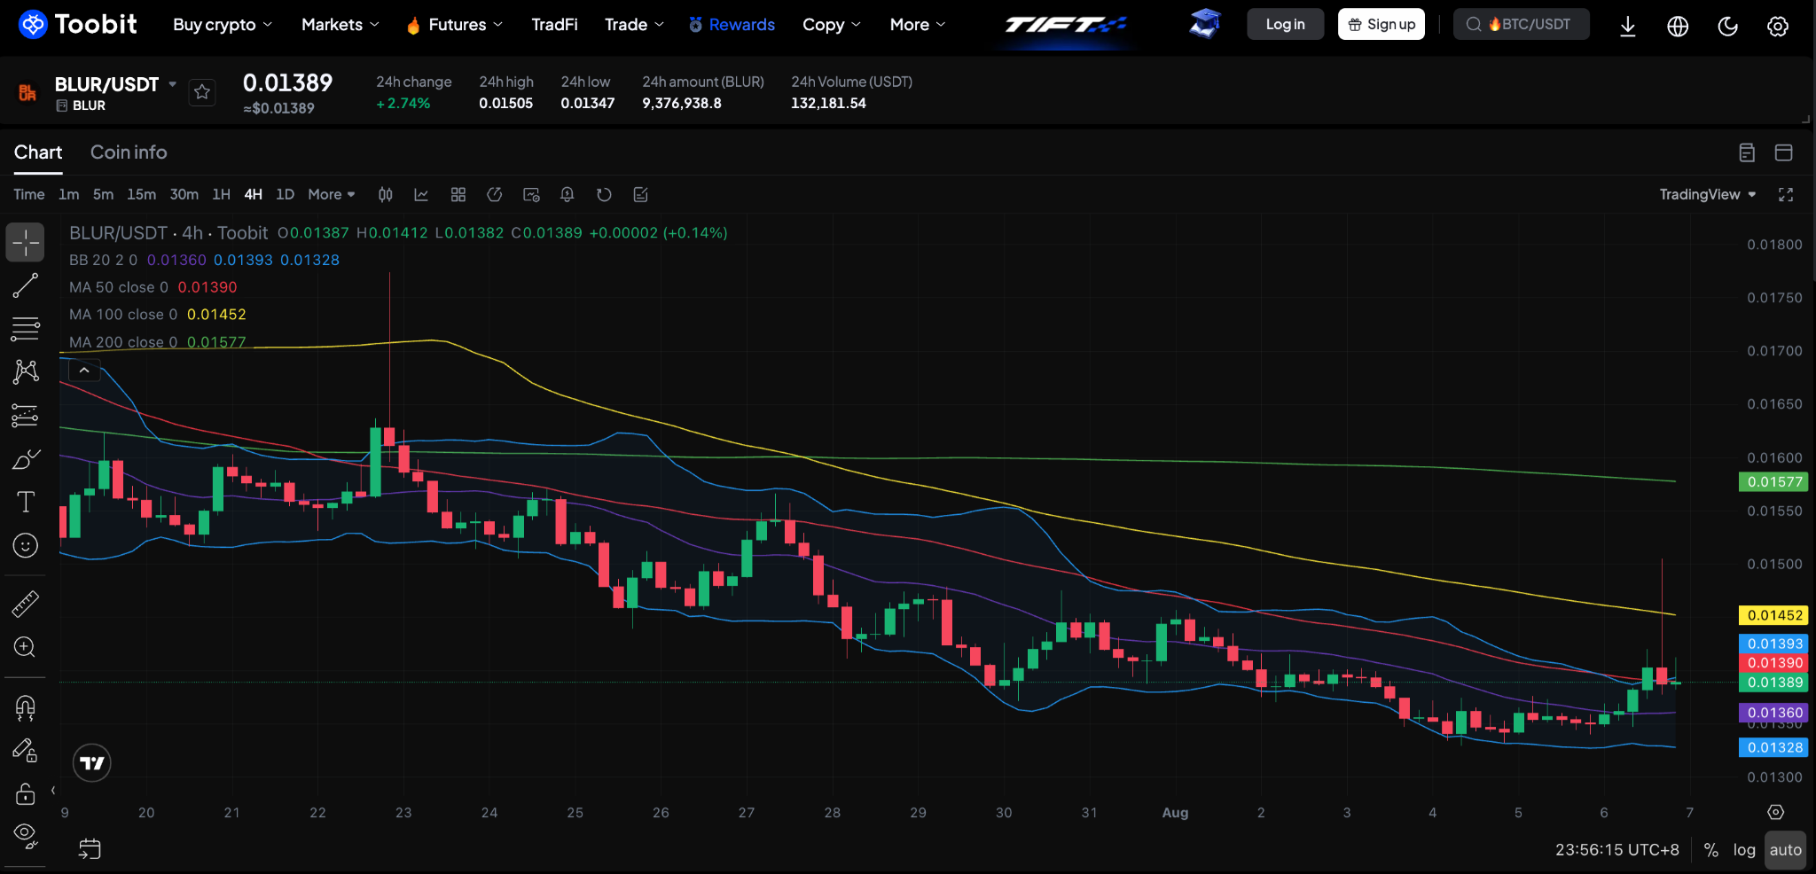Open the measure ruler tool

[25, 604]
